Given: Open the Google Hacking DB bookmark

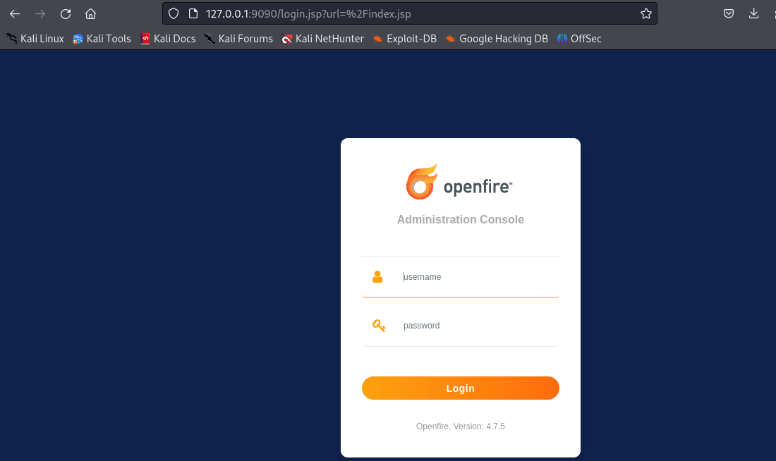Looking at the screenshot, I should coord(497,39).
